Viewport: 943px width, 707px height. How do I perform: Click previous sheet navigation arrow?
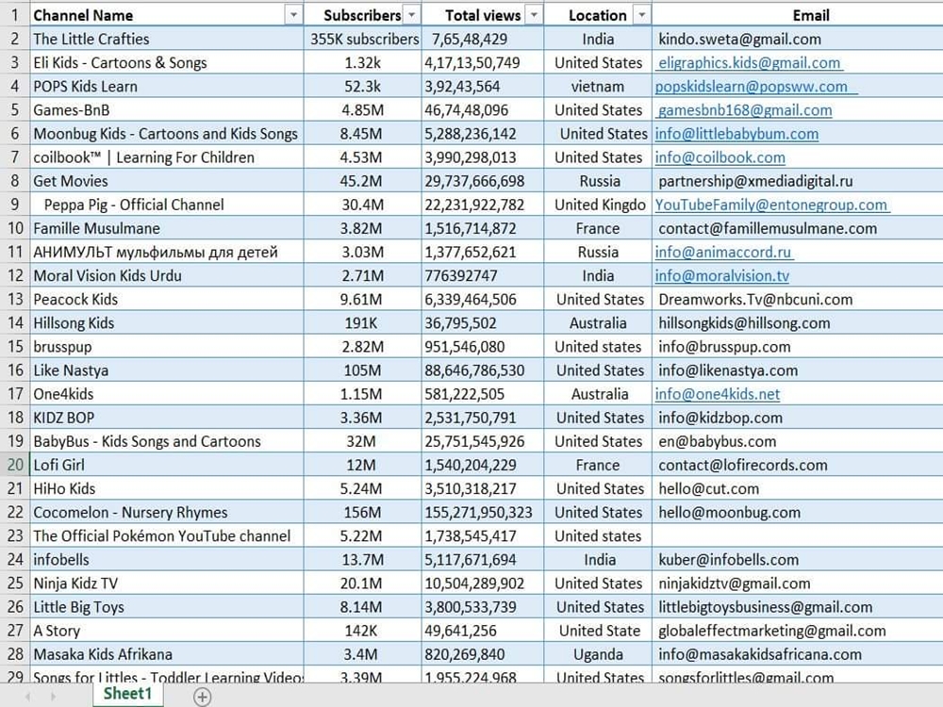coord(28,697)
